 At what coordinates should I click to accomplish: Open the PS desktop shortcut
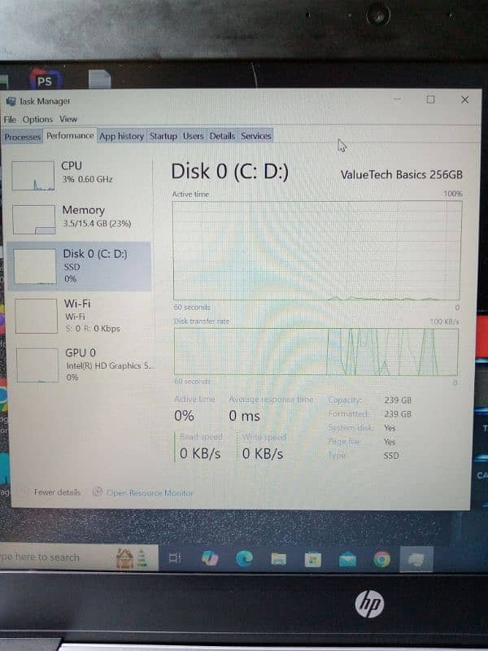[x=43, y=80]
